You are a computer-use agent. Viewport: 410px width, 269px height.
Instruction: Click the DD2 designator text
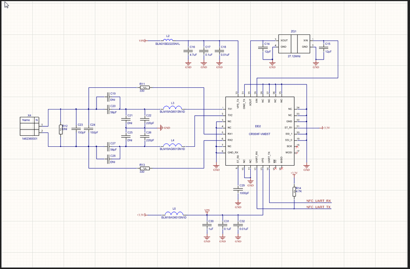tap(258, 126)
